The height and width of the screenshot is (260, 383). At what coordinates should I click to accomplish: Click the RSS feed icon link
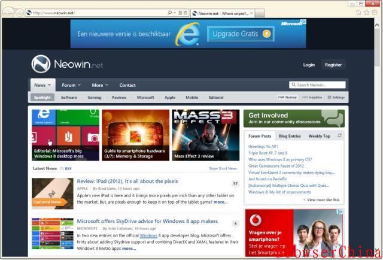66,168
